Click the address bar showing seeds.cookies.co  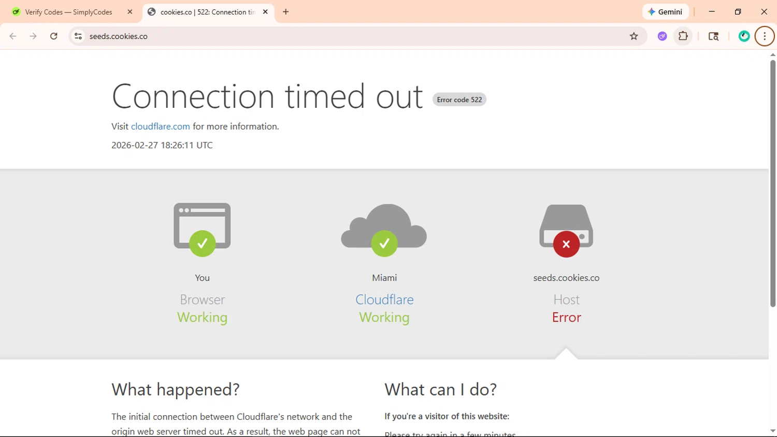(x=357, y=36)
